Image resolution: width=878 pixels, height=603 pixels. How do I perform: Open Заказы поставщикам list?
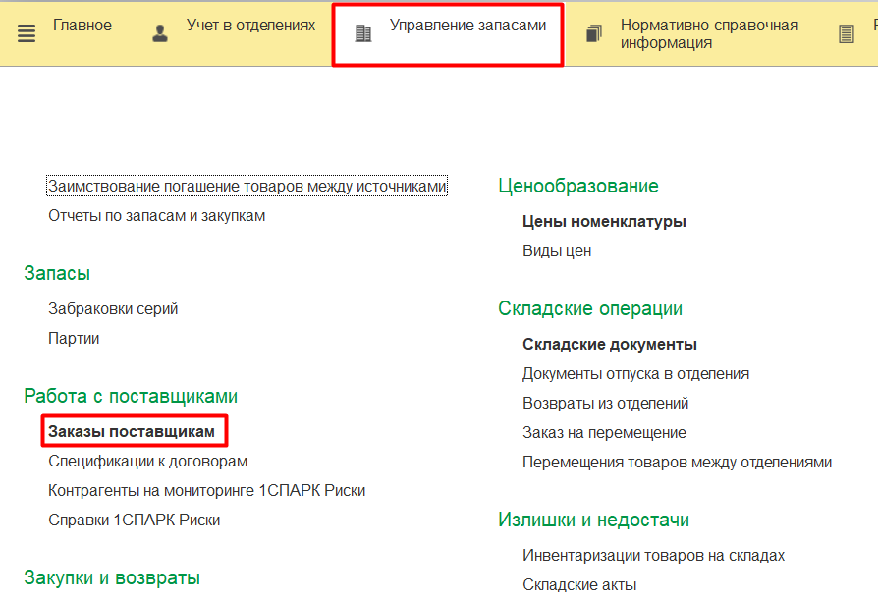pyautogui.click(x=132, y=431)
